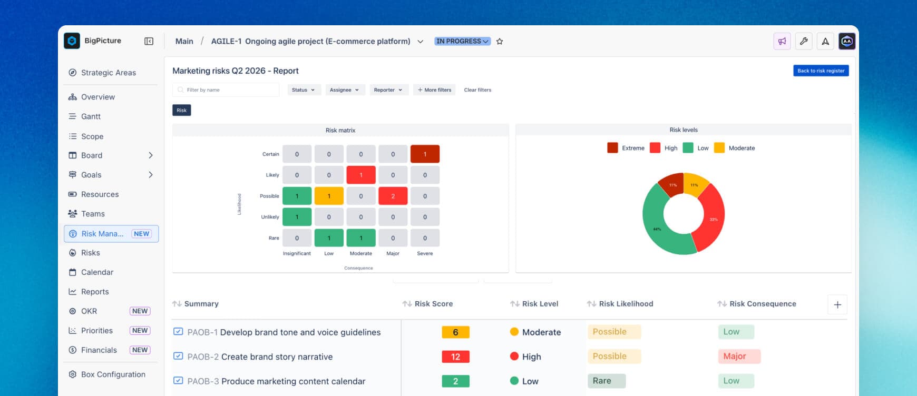This screenshot has height=396, width=917.
Task: Expand the Goals submenu chevron
Action: [151, 175]
